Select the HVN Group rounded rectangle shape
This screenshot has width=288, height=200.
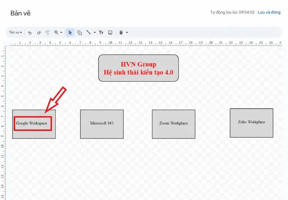[x=138, y=68]
